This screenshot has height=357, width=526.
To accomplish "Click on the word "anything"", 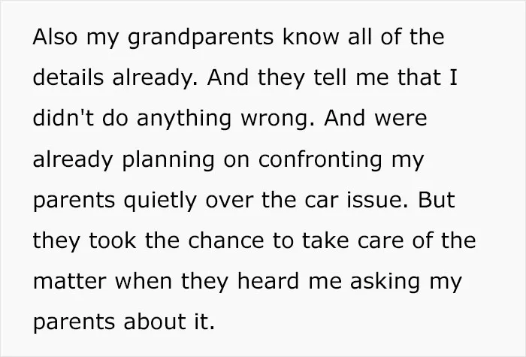I will [x=184, y=119].
